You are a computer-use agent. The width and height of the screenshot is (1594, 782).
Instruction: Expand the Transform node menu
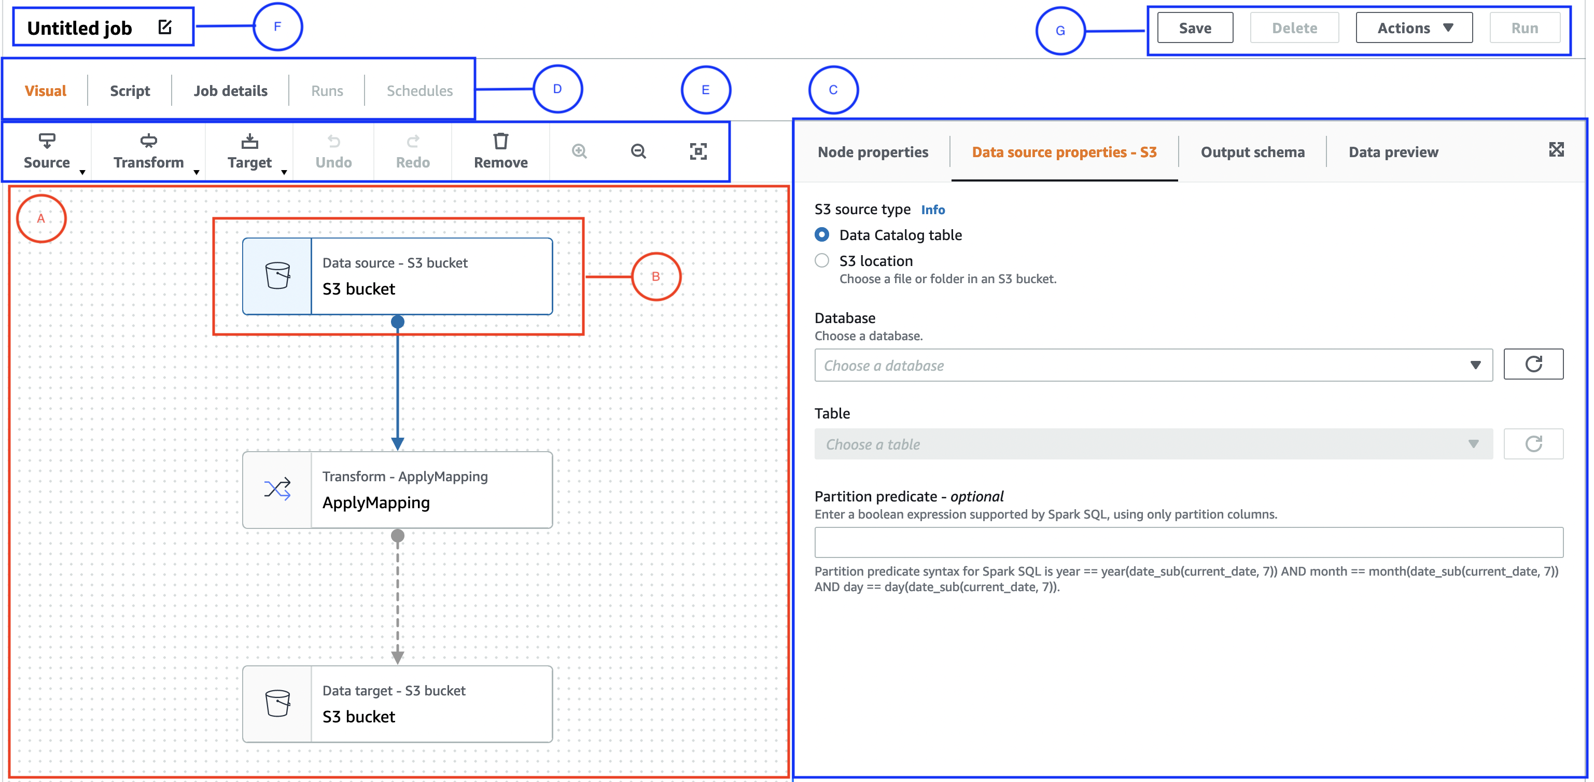[148, 150]
